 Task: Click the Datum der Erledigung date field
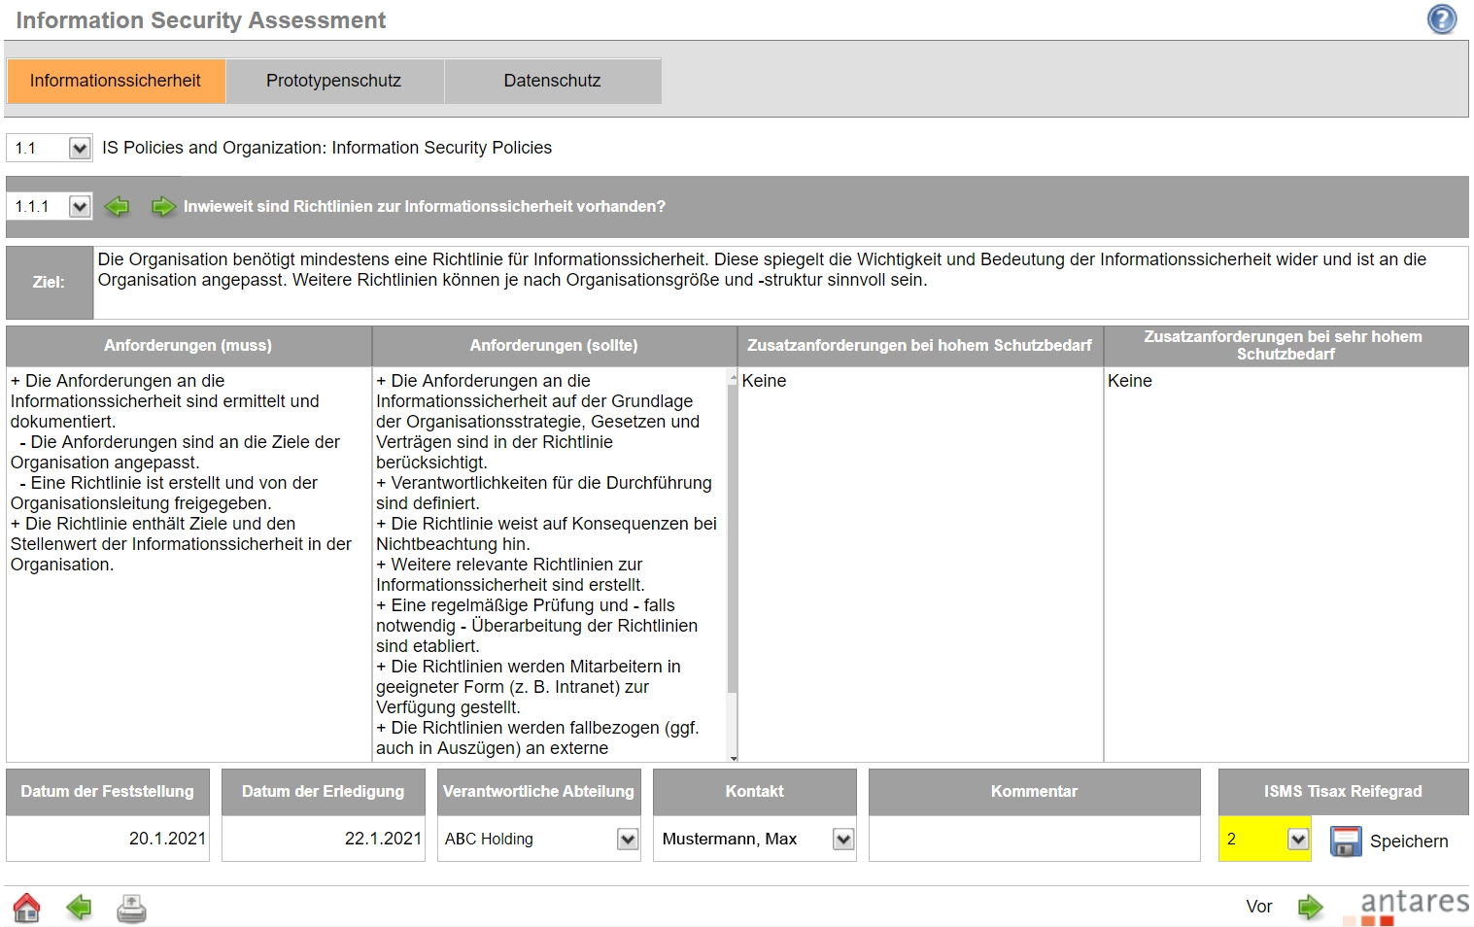[324, 839]
